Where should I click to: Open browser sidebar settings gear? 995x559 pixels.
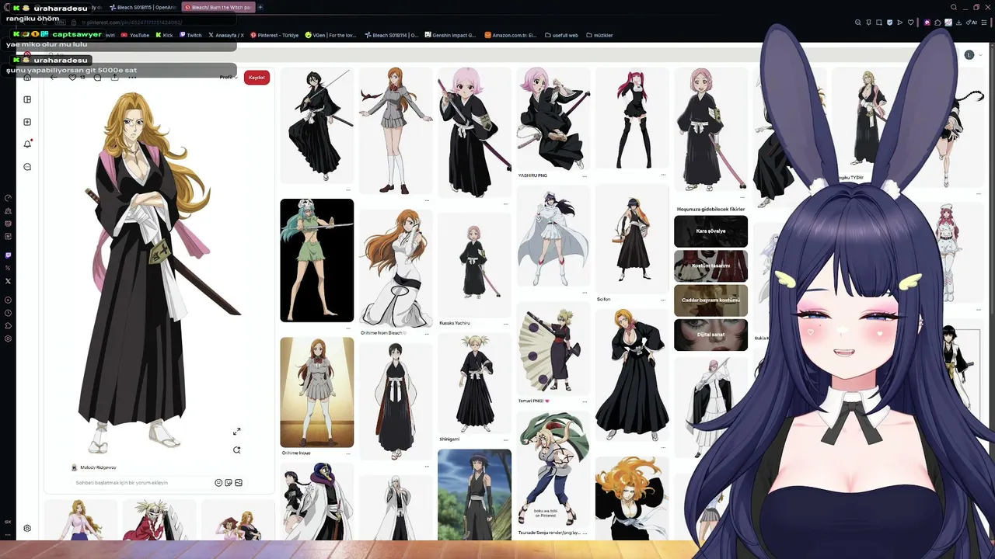pos(8,339)
